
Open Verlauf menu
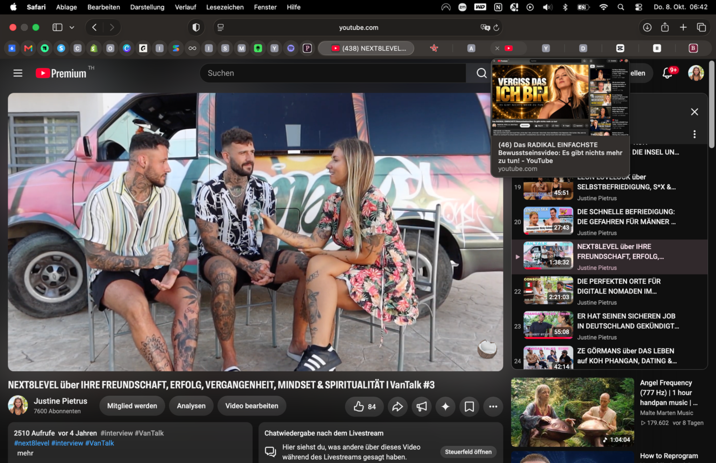click(x=185, y=7)
